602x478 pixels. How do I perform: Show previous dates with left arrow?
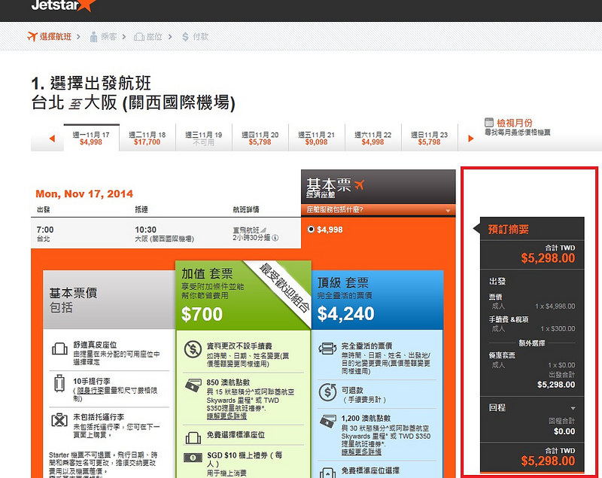pyautogui.click(x=52, y=139)
